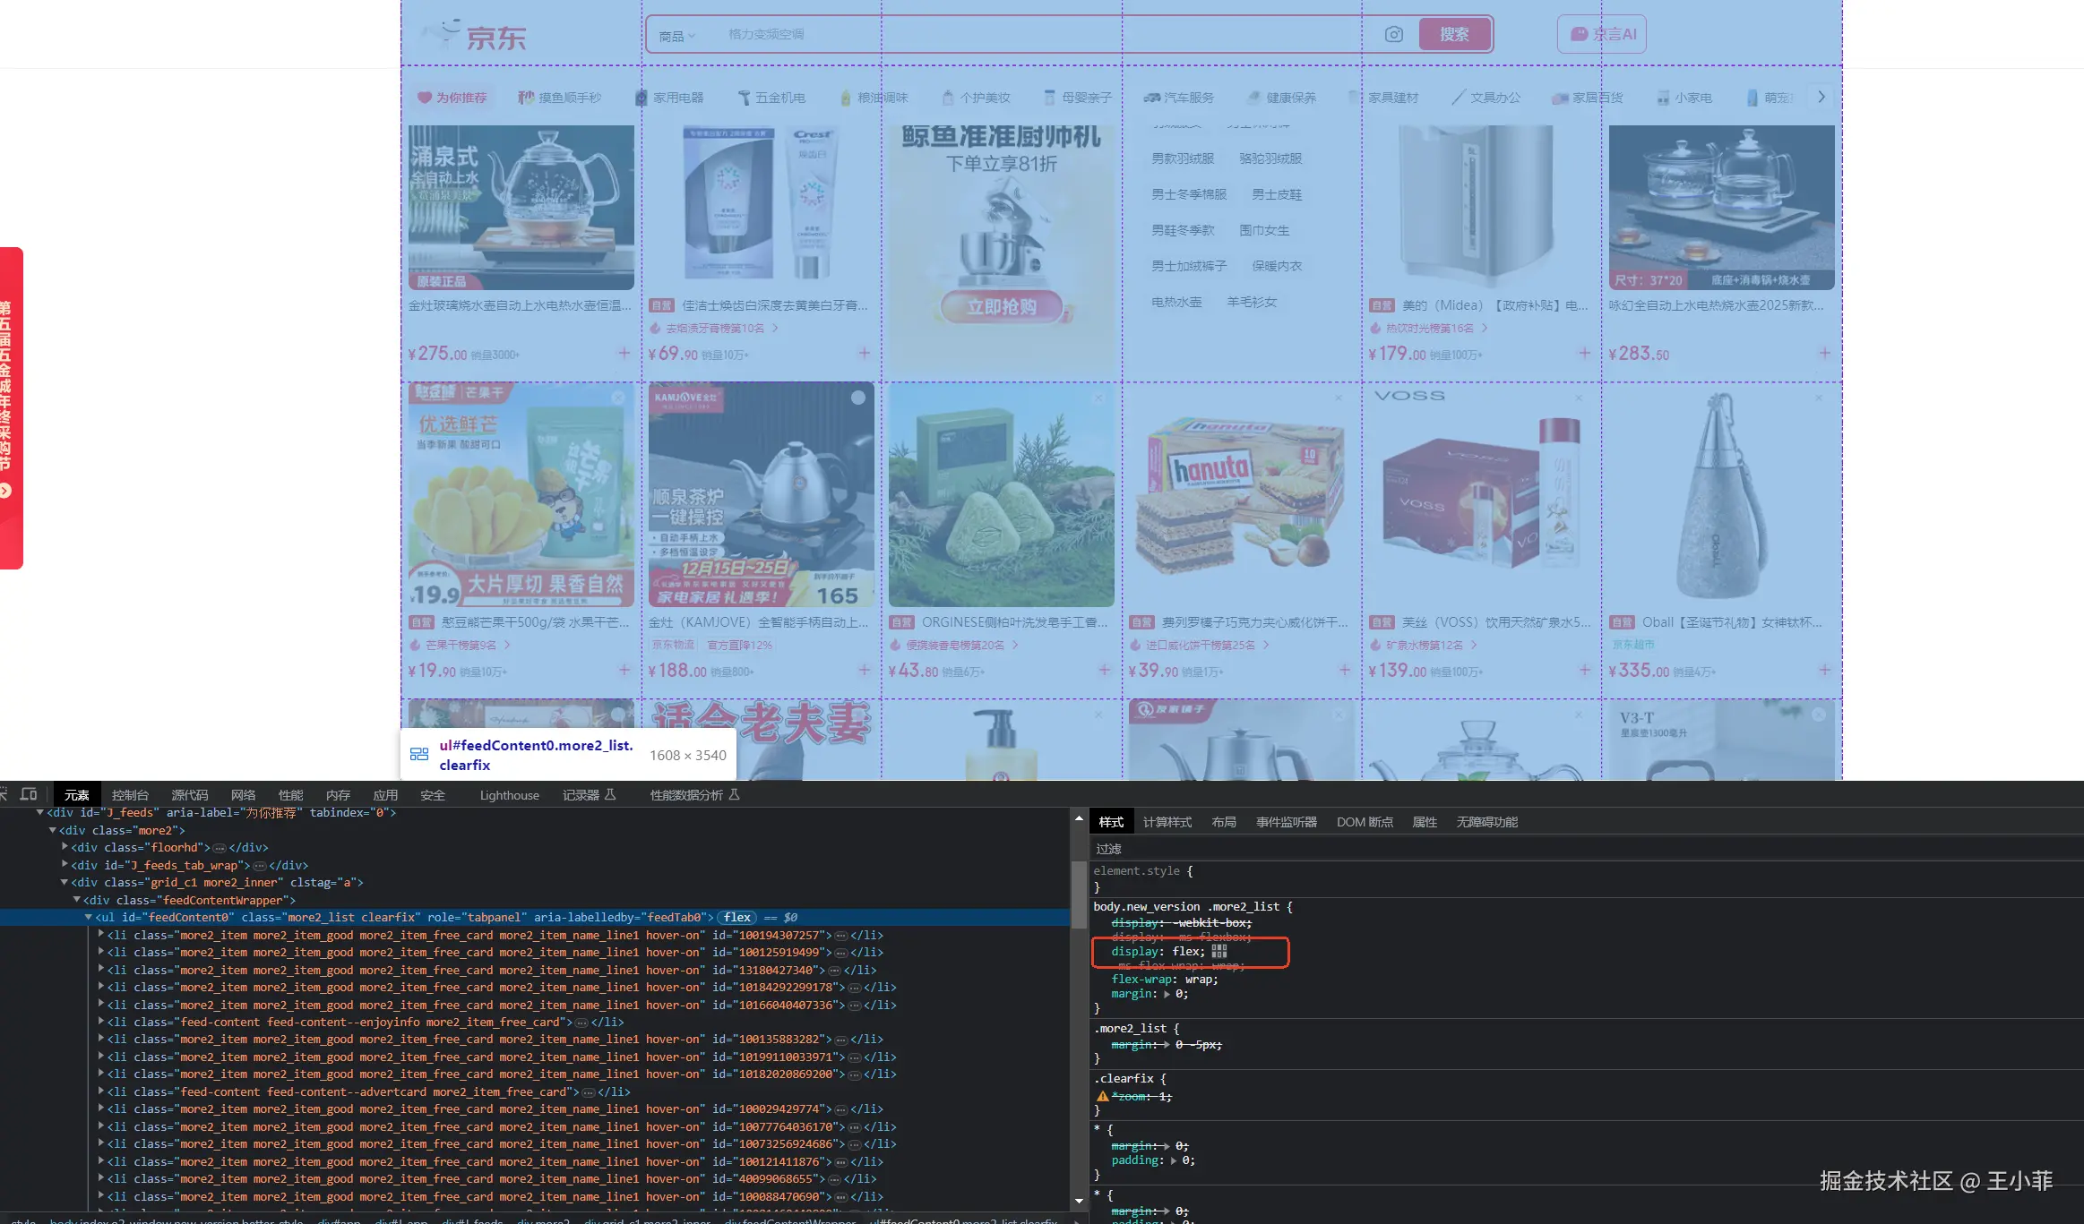
Task: Click the DOM tree scrollbar down arrow
Action: pyautogui.click(x=1079, y=1201)
